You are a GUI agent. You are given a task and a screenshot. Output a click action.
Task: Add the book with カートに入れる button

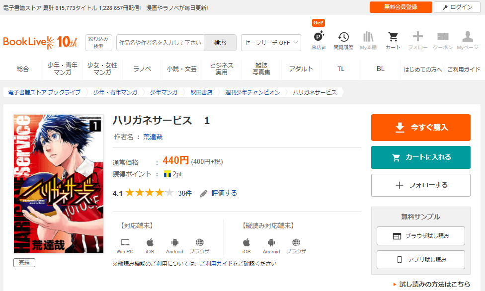(x=420, y=157)
